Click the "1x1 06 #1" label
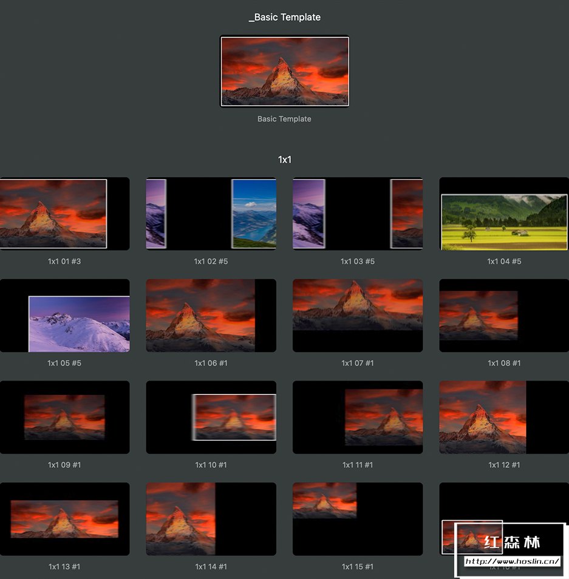 (x=211, y=363)
